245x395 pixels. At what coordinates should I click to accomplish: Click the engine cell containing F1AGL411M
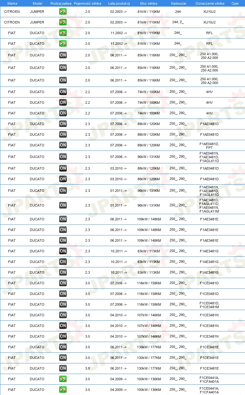point(209,205)
